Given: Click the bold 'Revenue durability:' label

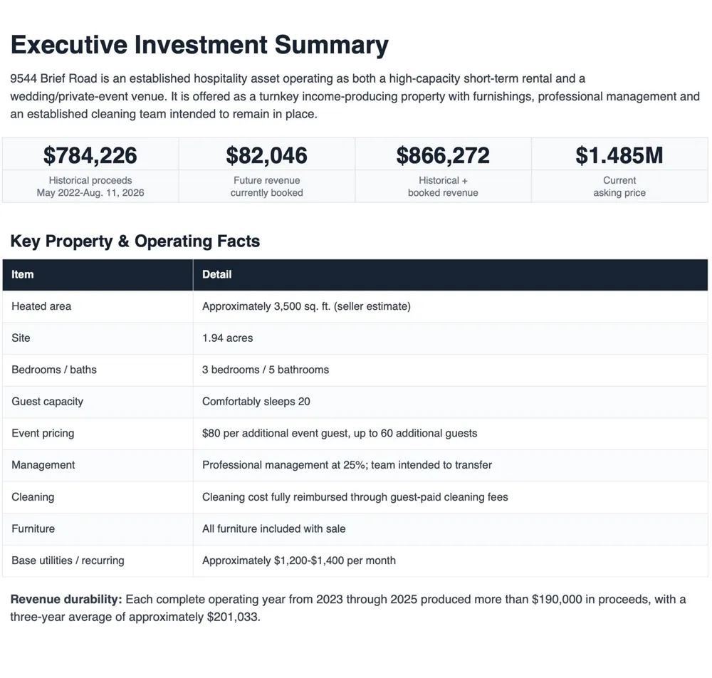Looking at the screenshot, I should (x=66, y=600).
